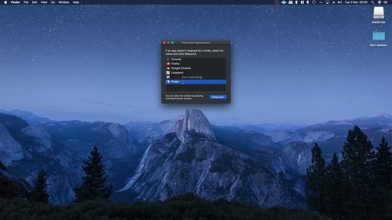Close the Force Quit Applications window
The height and width of the screenshot is (220, 392).
coord(164,43)
